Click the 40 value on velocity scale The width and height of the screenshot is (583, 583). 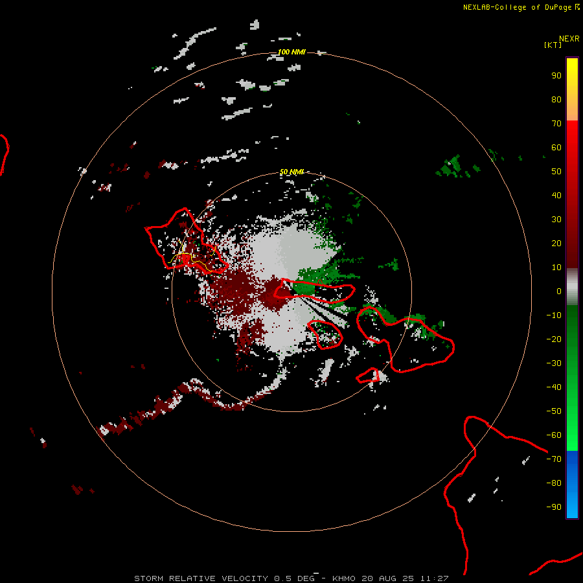556,196
